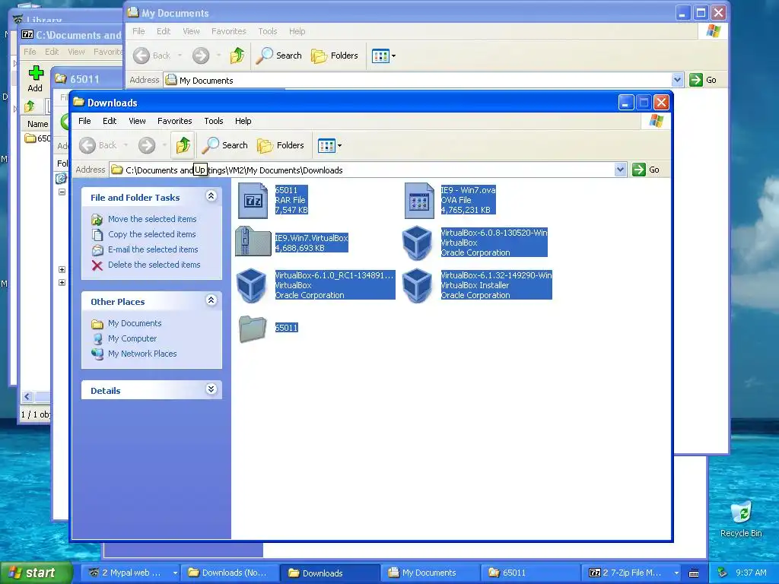This screenshot has width=779, height=584.
Task: Click the Up folder button in Downloads toolbar
Action: (x=183, y=145)
